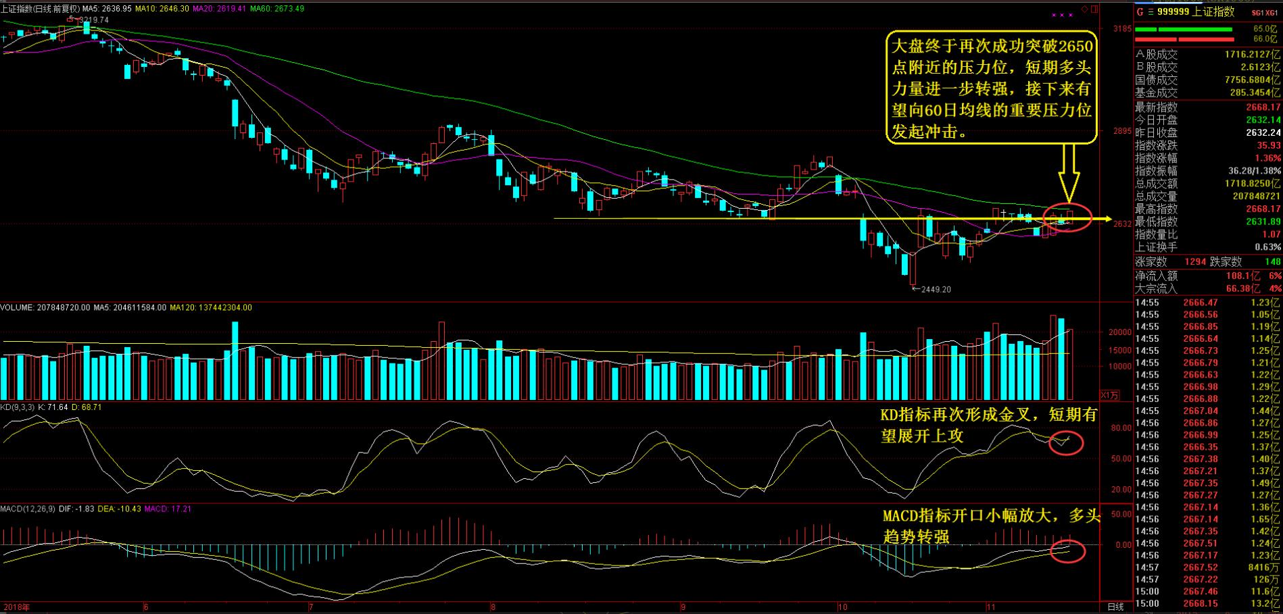Image resolution: width=1283 pixels, height=614 pixels.
Task: Click the 3185 price axis label
Action: point(1123,29)
